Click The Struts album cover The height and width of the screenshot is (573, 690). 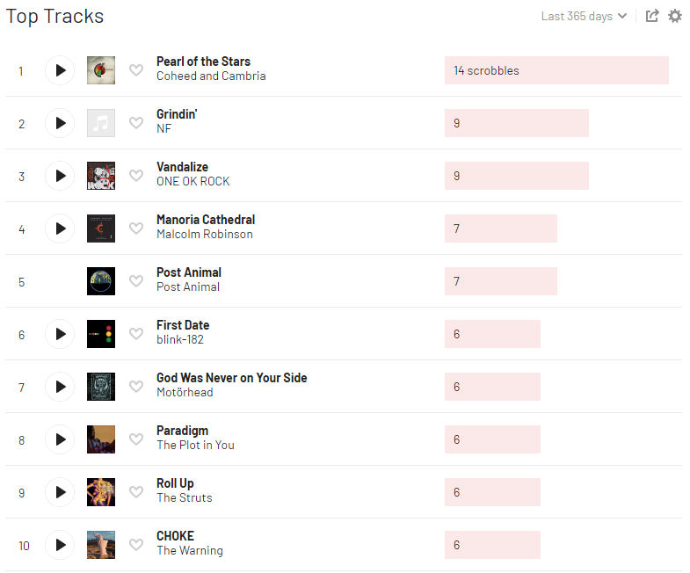coord(101,492)
